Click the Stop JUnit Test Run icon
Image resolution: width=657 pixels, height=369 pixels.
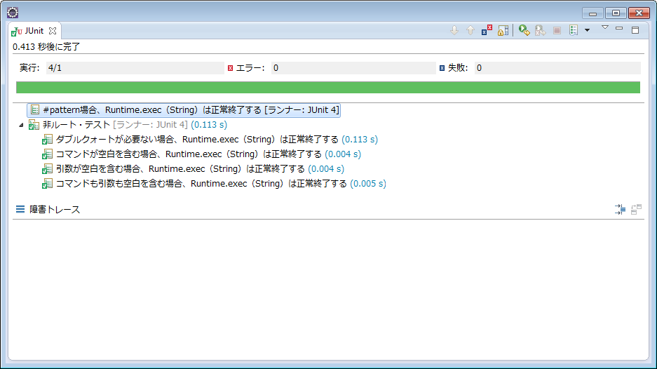557,30
